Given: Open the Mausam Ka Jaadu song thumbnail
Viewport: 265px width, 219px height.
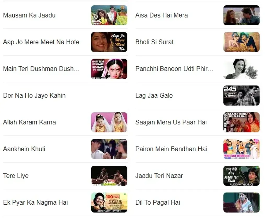Looking at the screenshot, I should tap(109, 15).
